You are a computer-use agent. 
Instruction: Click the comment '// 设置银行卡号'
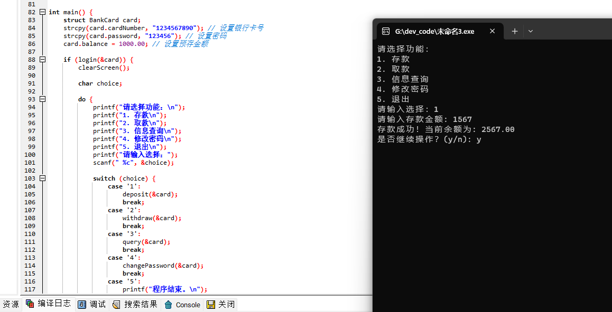point(235,27)
